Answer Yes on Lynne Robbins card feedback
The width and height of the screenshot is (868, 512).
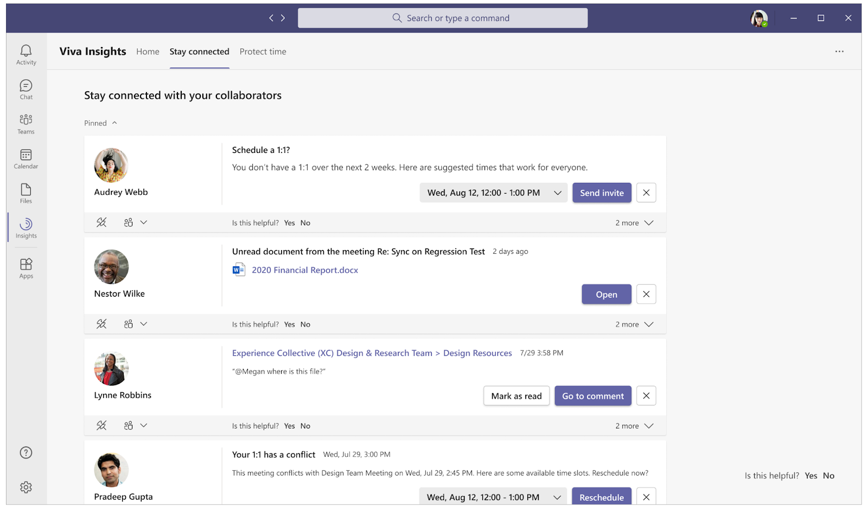(290, 426)
